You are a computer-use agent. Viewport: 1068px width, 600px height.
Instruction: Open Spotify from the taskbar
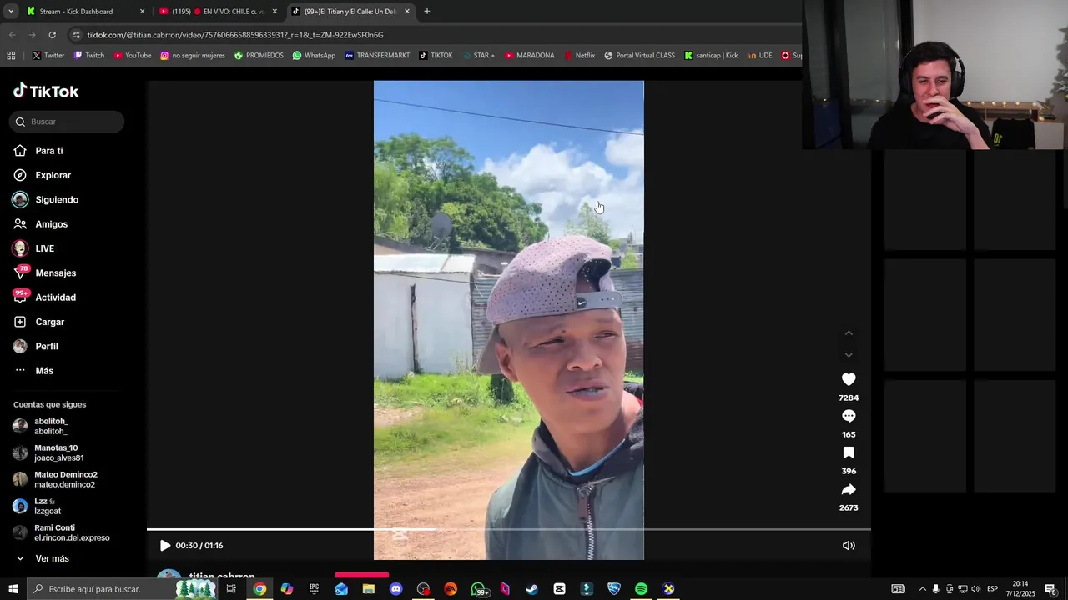point(641,589)
